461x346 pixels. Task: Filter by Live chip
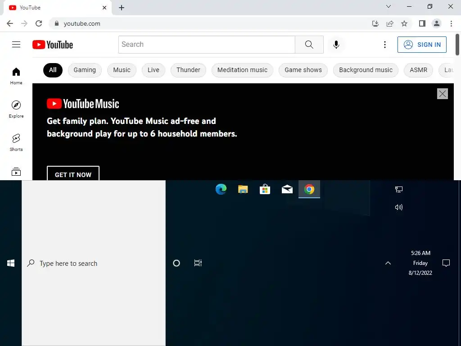pyautogui.click(x=154, y=70)
